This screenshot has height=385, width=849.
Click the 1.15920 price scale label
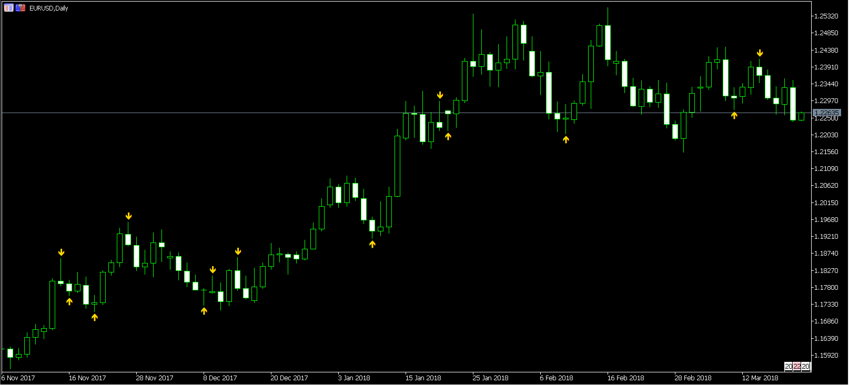click(x=826, y=356)
